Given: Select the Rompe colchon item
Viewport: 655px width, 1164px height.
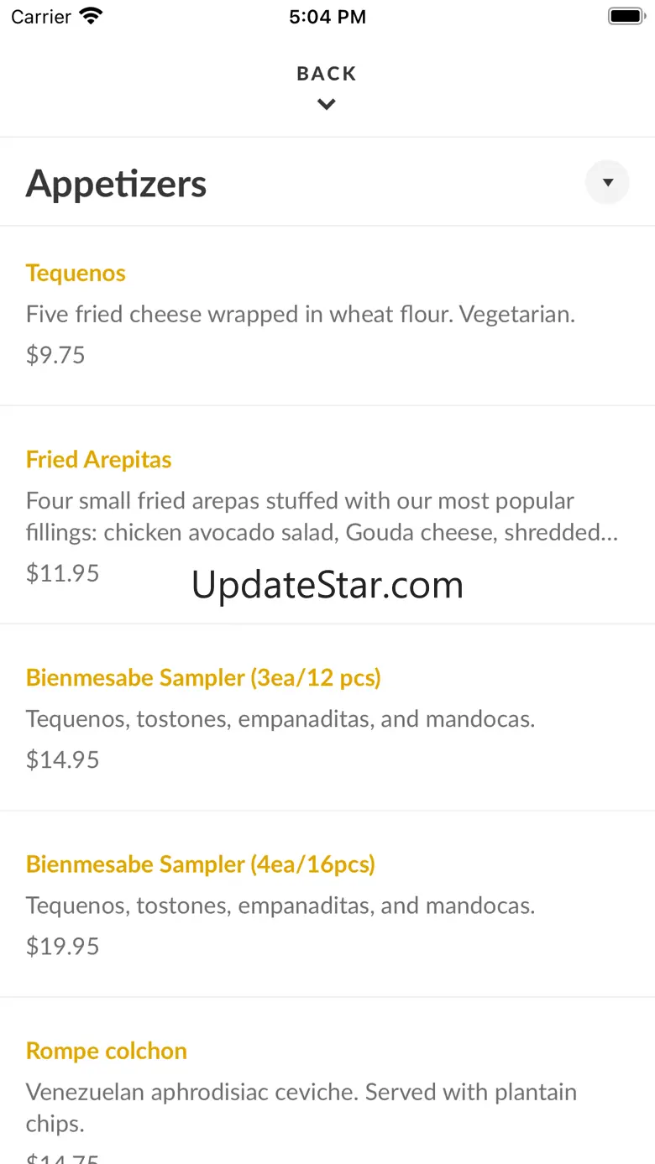Looking at the screenshot, I should [x=106, y=1051].
